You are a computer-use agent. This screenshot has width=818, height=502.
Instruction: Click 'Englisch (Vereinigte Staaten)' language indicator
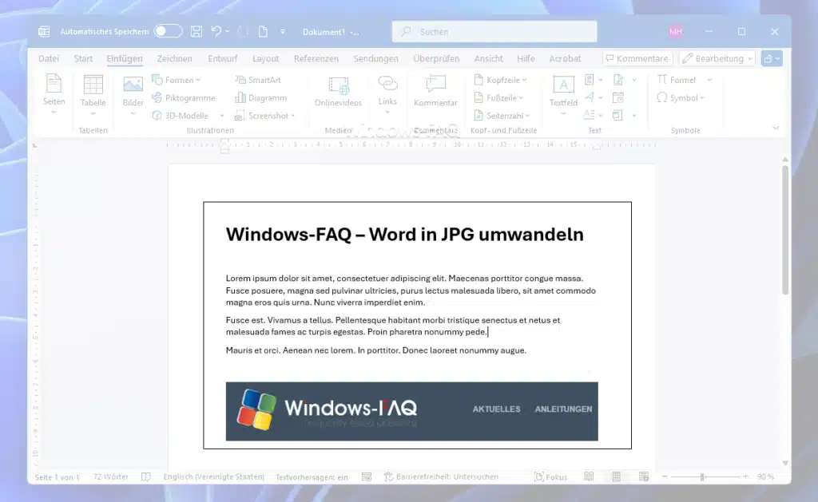[x=213, y=476]
